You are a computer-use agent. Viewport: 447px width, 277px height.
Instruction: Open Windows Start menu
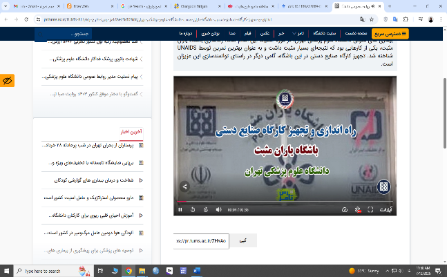click(x=6, y=271)
